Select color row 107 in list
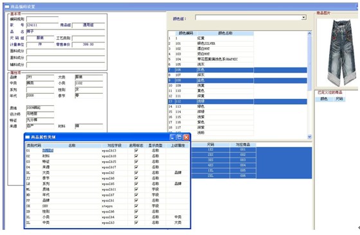The width and height of the screenshot is (360, 235). (x=237, y=75)
